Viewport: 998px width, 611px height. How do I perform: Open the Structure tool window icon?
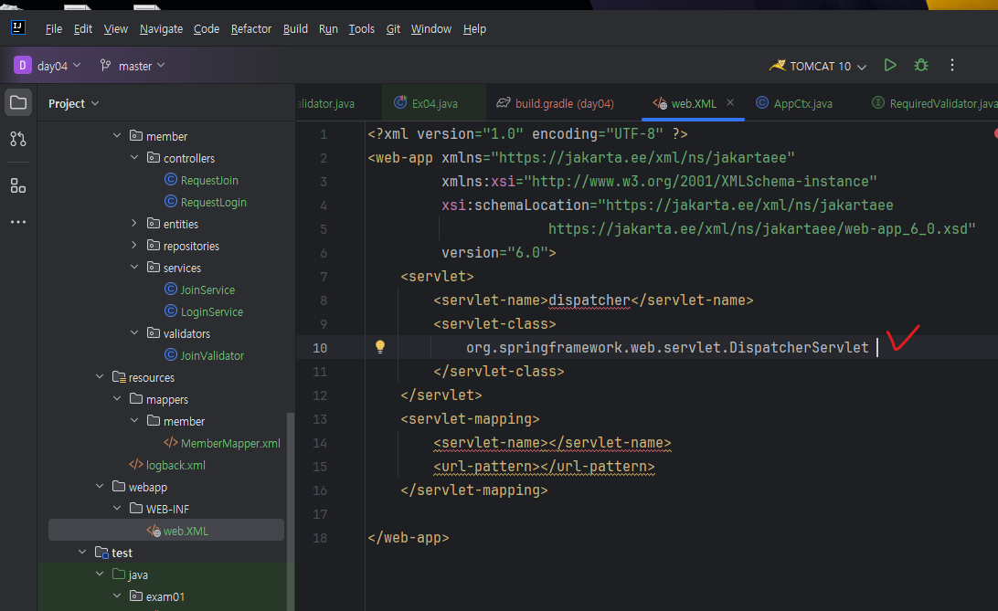[18, 185]
